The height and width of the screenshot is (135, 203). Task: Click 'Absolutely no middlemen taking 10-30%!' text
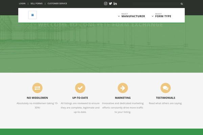coord(37,105)
